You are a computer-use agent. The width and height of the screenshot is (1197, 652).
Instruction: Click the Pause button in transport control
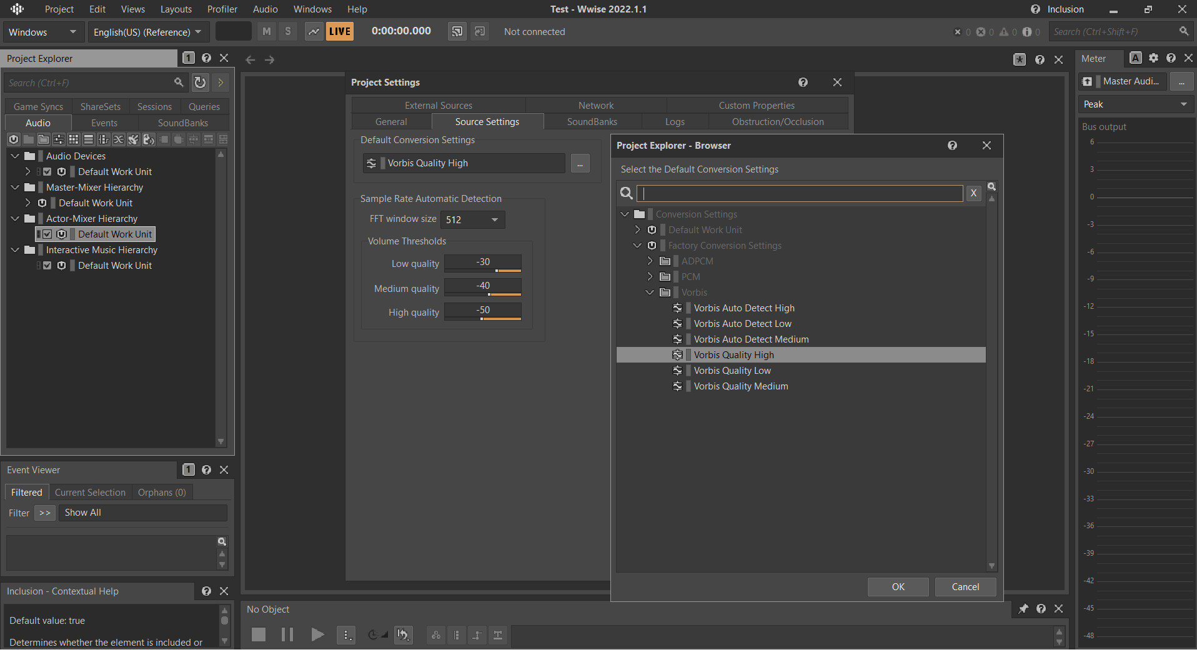coord(287,635)
